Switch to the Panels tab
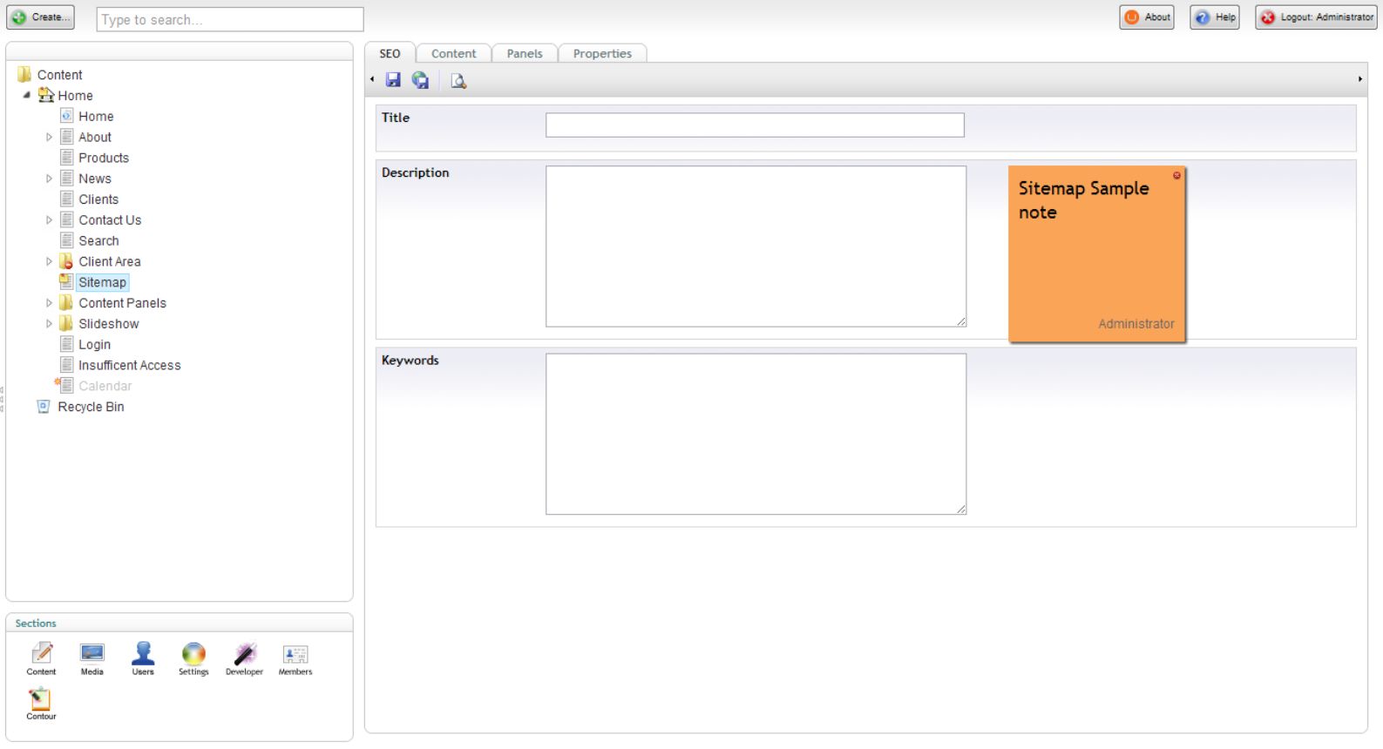The height and width of the screenshot is (749, 1383). 525,53
